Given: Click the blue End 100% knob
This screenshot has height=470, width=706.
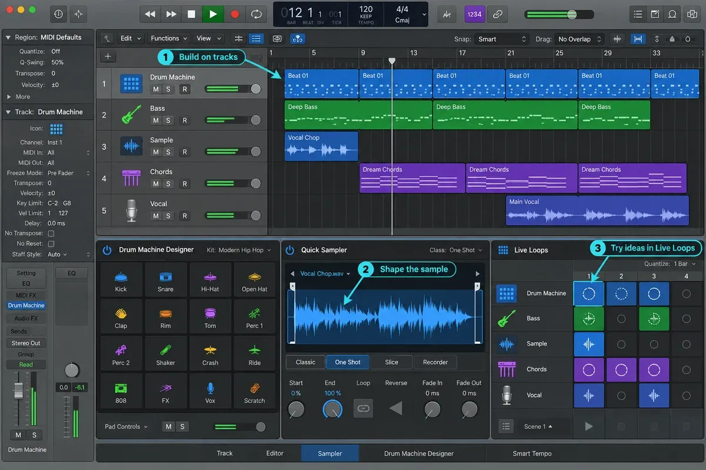Looking at the screenshot, I should (332, 409).
